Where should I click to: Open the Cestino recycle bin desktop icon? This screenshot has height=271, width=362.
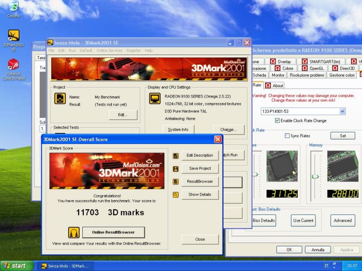(14, 9)
